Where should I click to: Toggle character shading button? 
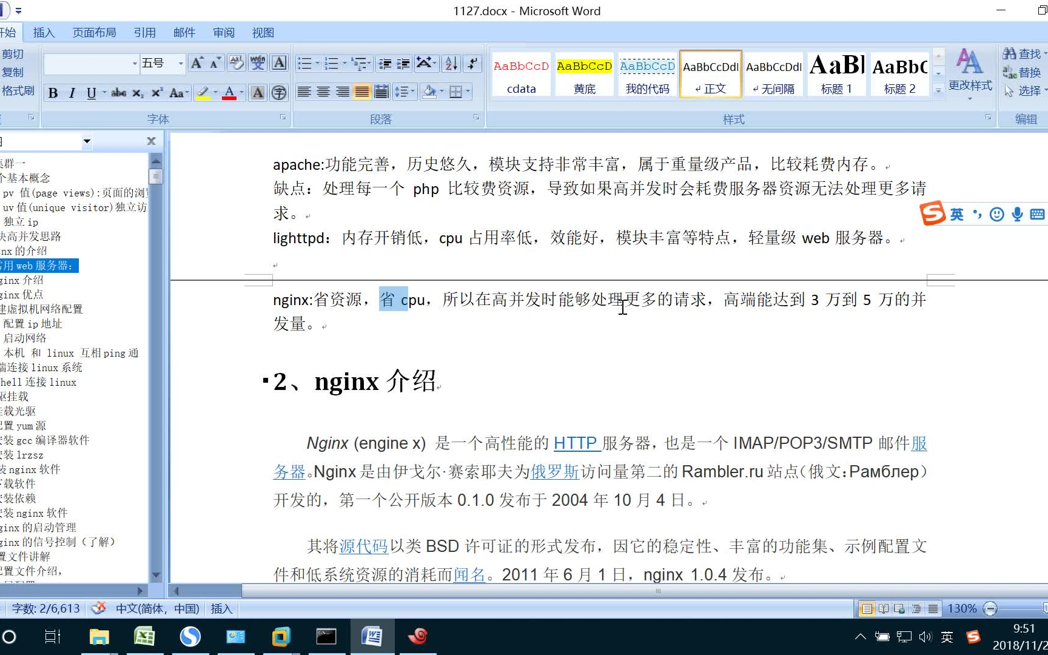[x=258, y=92]
